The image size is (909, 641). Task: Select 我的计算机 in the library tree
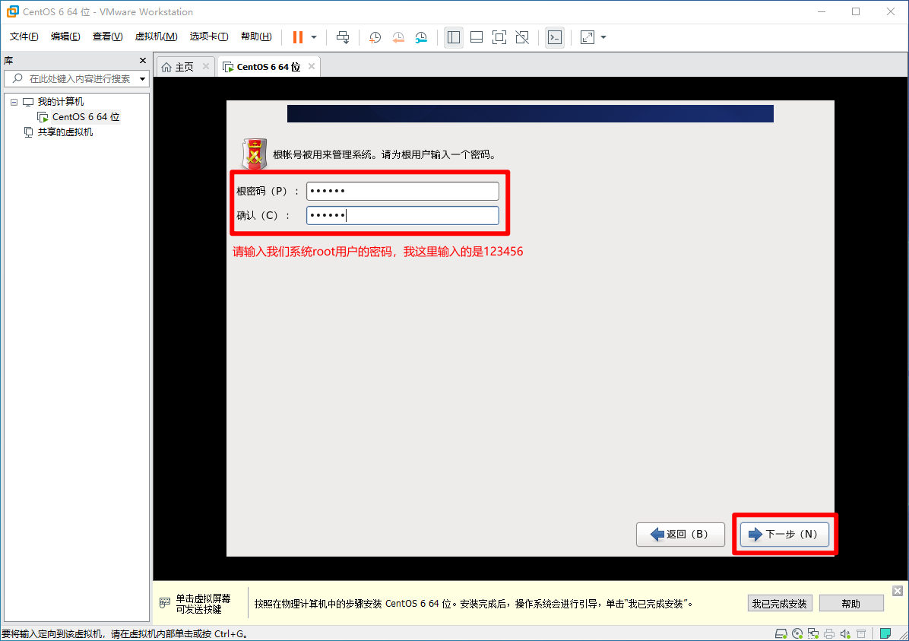pyautogui.click(x=60, y=102)
